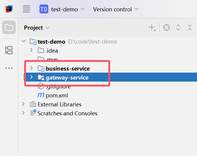Expand External Libraries node
The width and height of the screenshot is (197, 156).
point(24,104)
